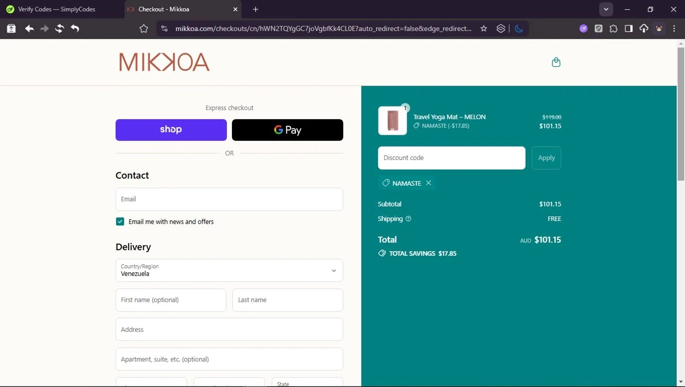Click the "TOTAL SAVINGS $17.85" text
The image size is (685, 387).
pyautogui.click(x=422, y=254)
